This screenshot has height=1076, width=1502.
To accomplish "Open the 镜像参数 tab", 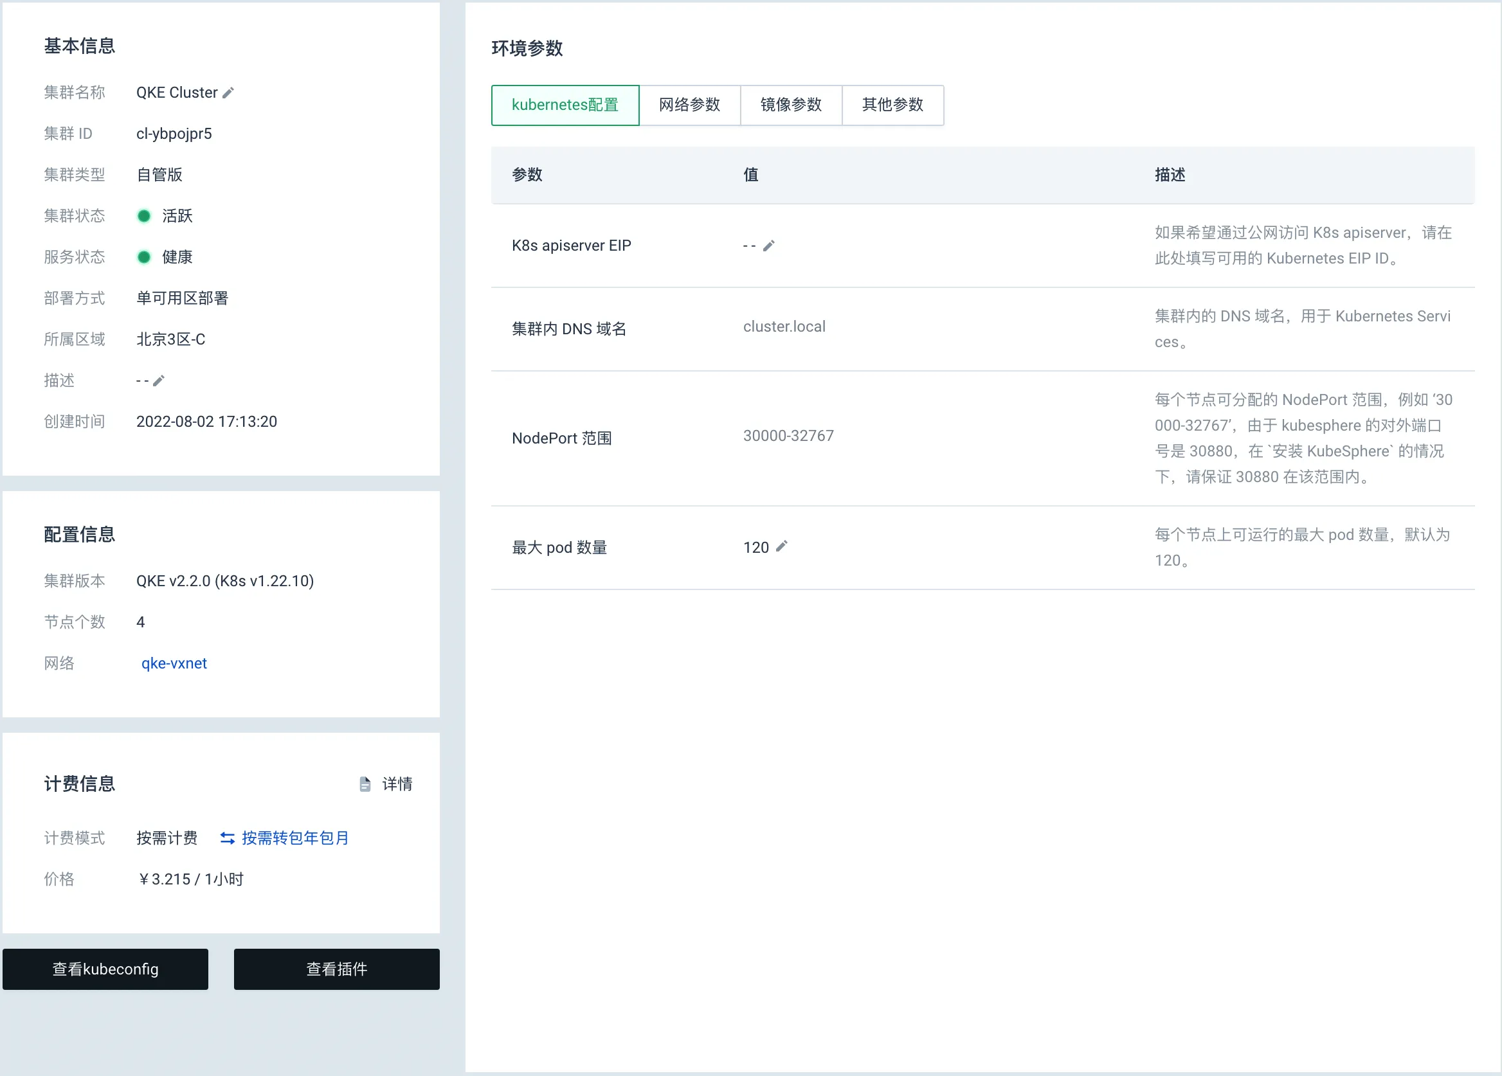I will pyautogui.click(x=791, y=105).
